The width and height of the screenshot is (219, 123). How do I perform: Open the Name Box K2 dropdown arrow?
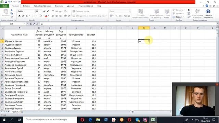coord(24,24)
